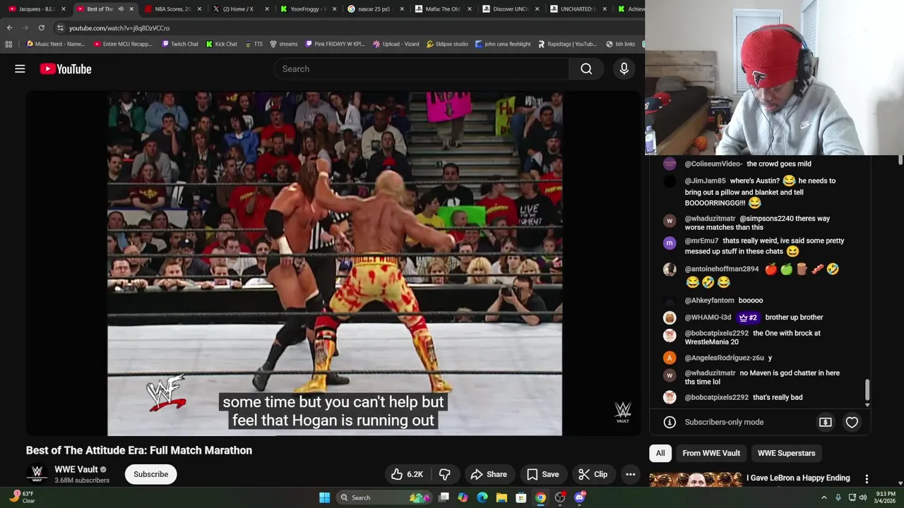Screen dimensions: 904x508
Task: Click the address bar URL
Action: point(119,28)
